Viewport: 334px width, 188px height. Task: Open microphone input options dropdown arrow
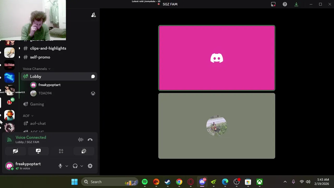pos(67,166)
